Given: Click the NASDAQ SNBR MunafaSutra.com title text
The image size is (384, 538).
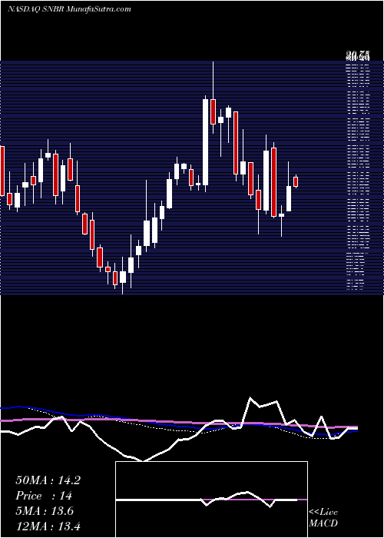Looking at the screenshot, I should pos(69,9).
